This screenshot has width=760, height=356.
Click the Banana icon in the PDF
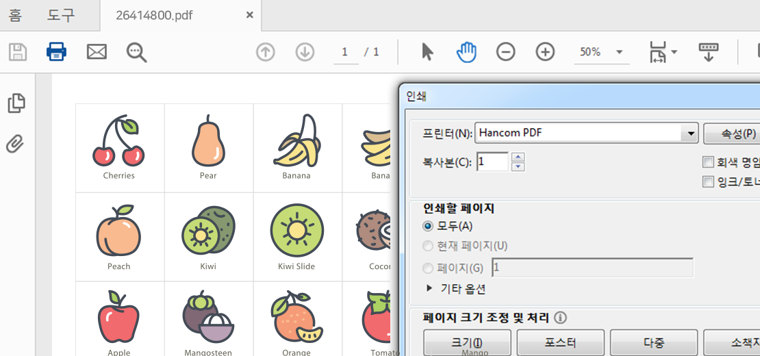pyautogui.click(x=298, y=141)
